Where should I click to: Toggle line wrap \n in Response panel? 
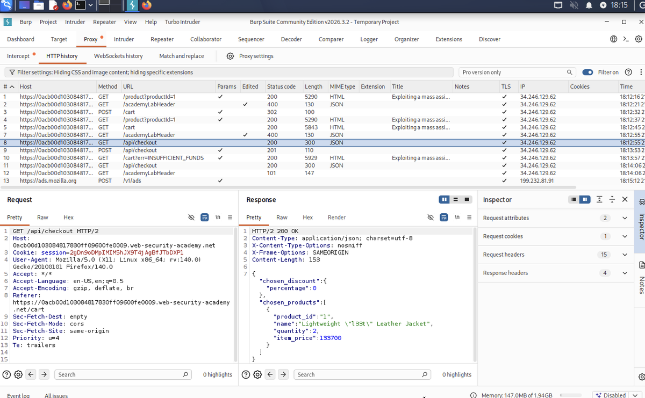(x=457, y=218)
